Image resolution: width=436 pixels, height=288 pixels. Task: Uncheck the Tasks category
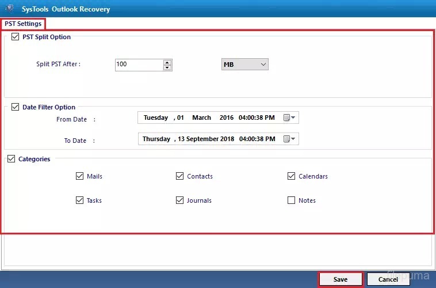[x=79, y=200]
